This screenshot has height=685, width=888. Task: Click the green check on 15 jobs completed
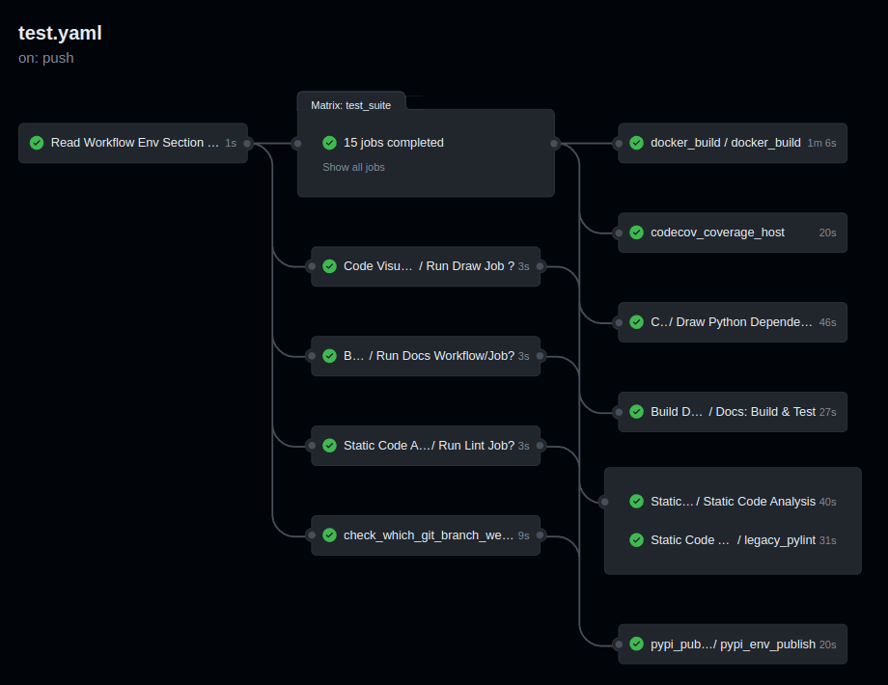(x=329, y=142)
